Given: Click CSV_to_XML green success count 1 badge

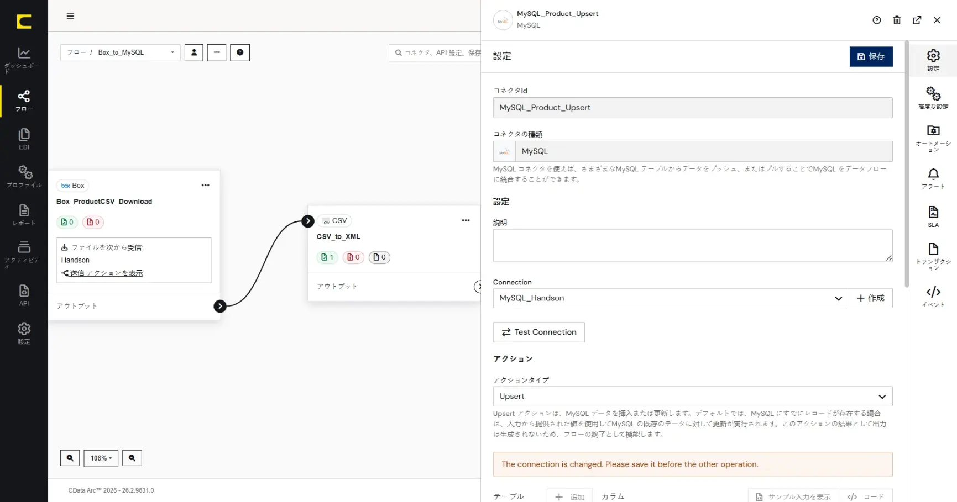Looking at the screenshot, I should click(327, 257).
